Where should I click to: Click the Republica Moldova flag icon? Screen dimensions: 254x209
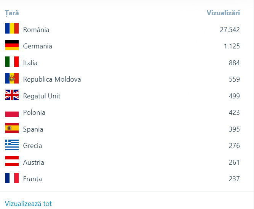coord(12,79)
